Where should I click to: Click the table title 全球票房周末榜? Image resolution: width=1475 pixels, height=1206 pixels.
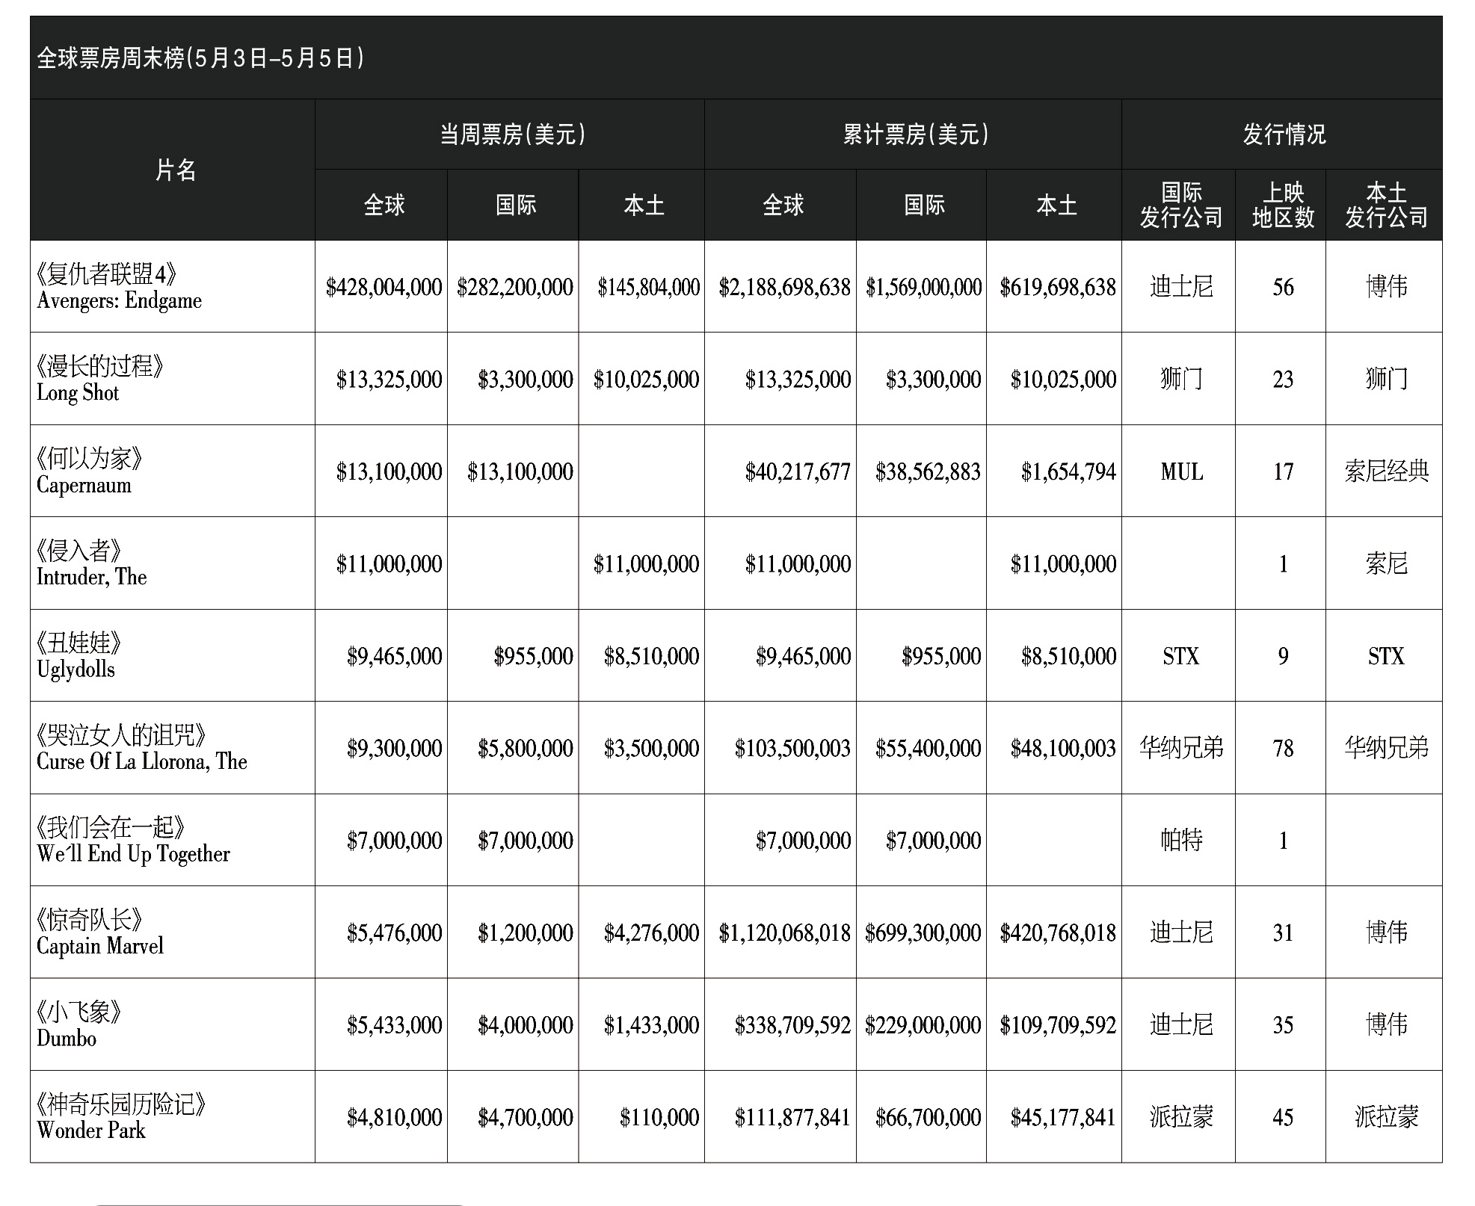pos(200,58)
